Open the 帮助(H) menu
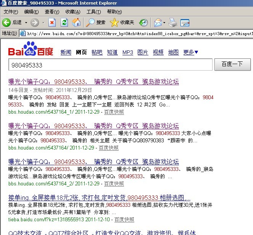Screen dimensions: 253x235 click(x=114, y=12)
